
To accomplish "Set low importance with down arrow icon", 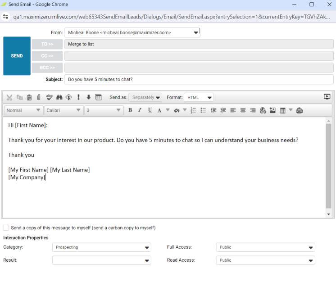I will tap(88, 97).
